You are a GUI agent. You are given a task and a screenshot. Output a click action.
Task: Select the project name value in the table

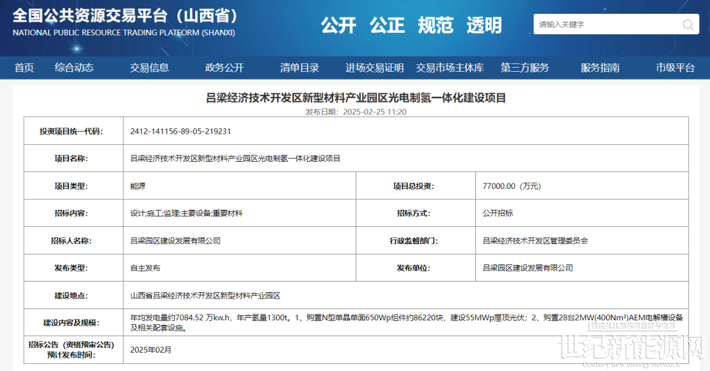[235, 159]
